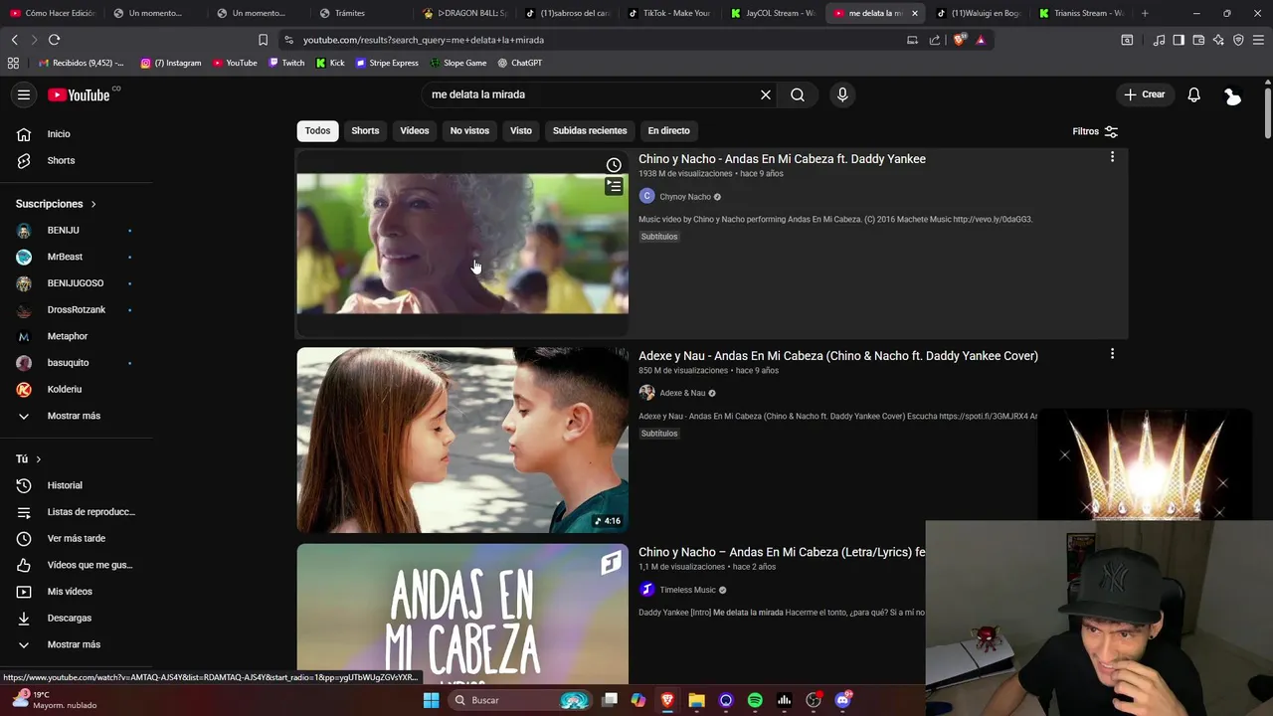The width and height of the screenshot is (1273, 716).
Task: Select the Visto filter chip
Action: [x=521, y=130]
